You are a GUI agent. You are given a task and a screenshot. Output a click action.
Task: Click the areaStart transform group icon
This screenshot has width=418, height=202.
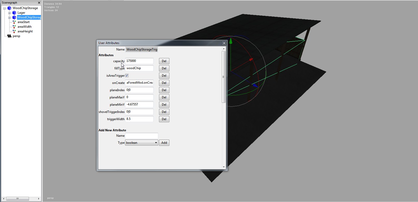[x=14, y=22]
